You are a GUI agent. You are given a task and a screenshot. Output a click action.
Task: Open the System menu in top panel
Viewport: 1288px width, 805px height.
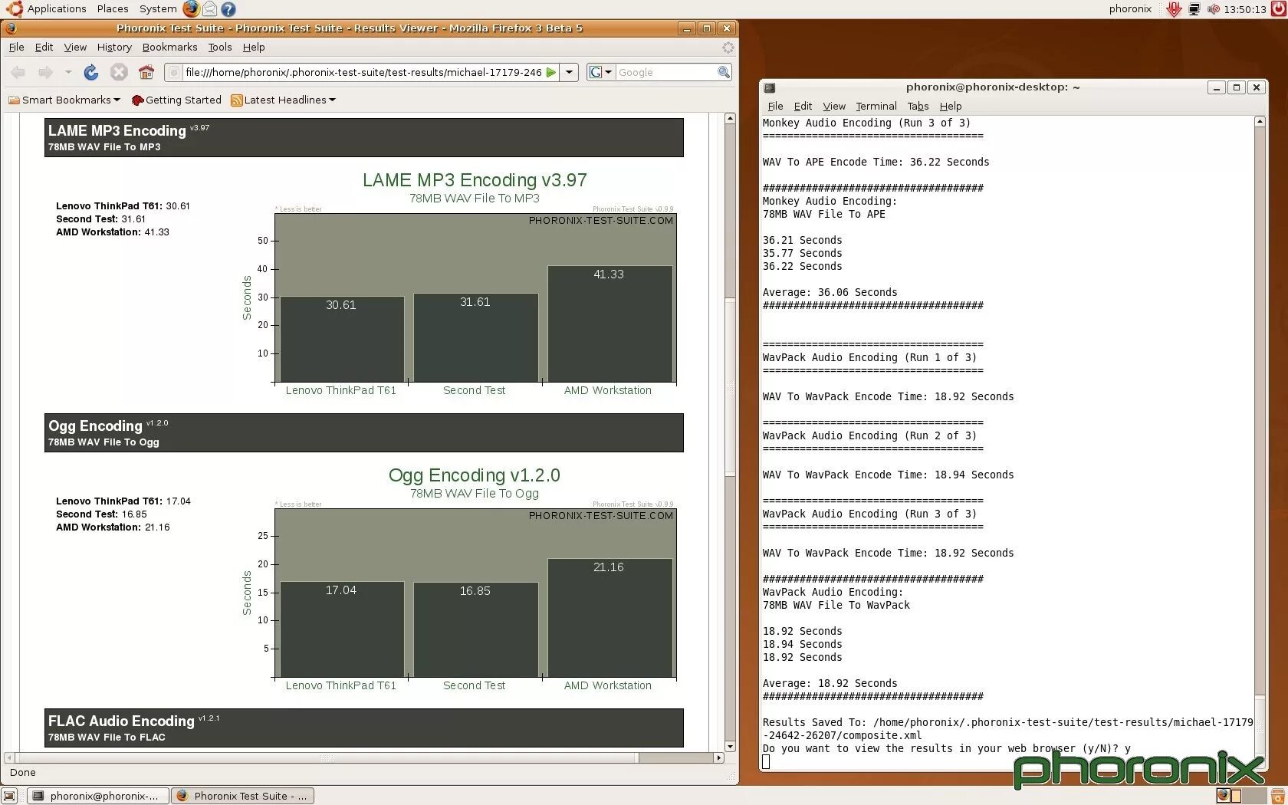(x=158, y=9)
